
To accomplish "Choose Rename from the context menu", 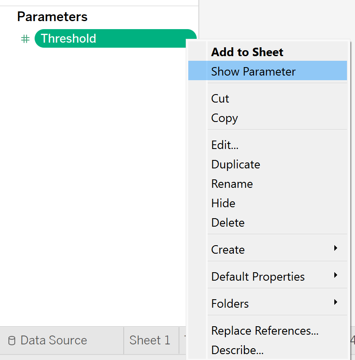I will (232, 184).
